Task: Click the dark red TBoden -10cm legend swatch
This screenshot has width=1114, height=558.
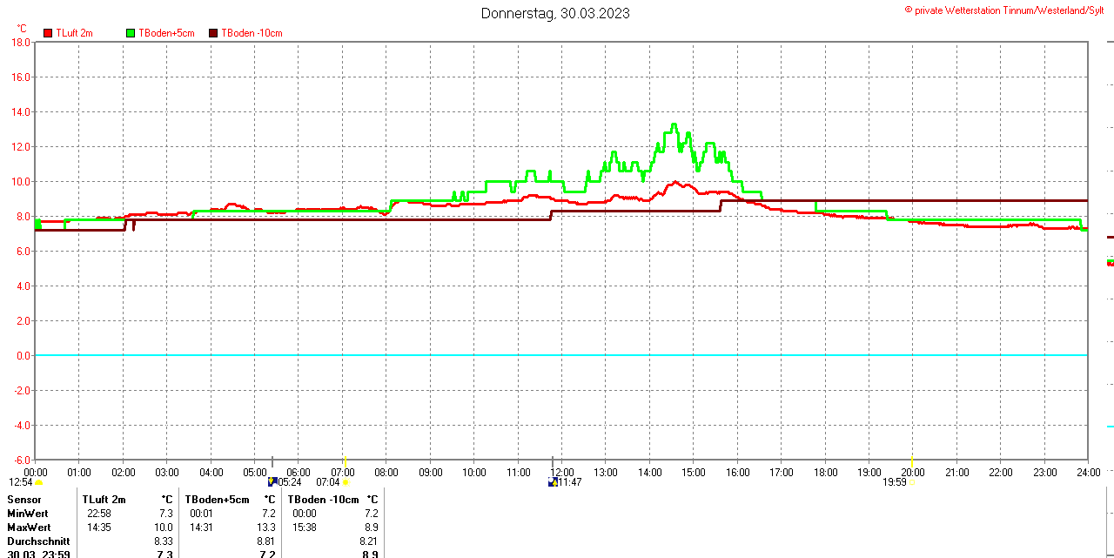Action: (213, 33)
